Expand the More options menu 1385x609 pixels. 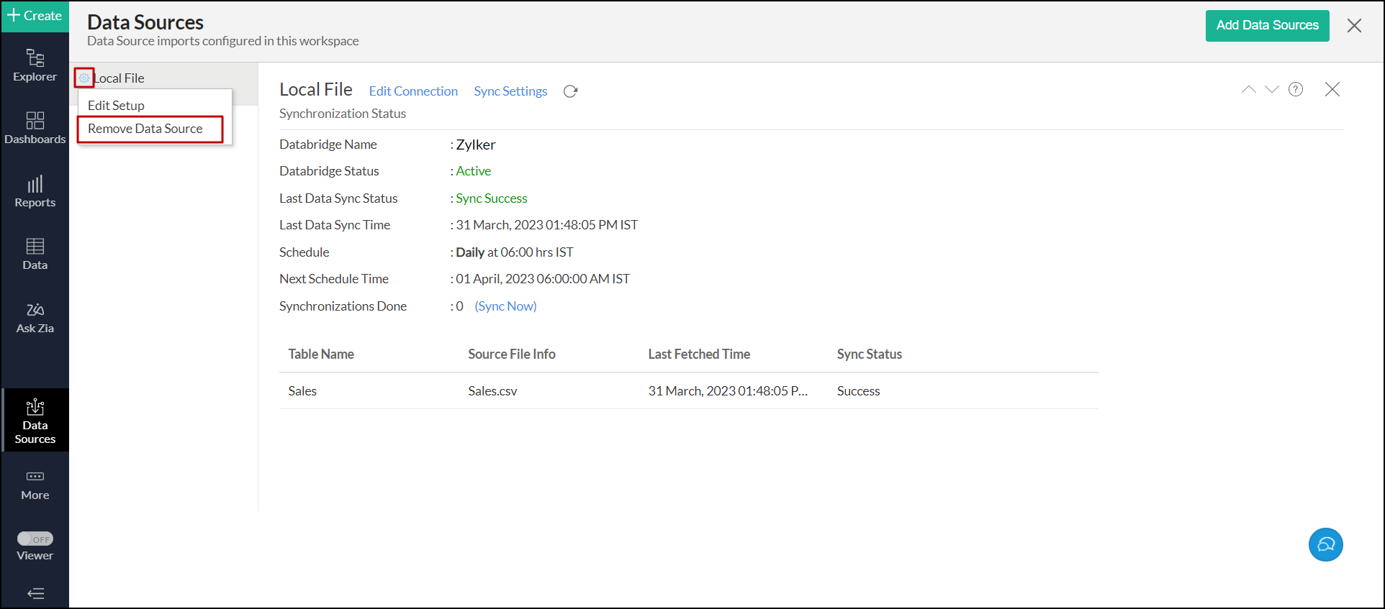35,485
